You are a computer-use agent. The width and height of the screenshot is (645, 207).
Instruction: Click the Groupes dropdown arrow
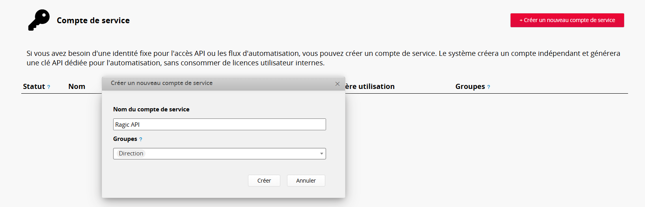[322, 153]
